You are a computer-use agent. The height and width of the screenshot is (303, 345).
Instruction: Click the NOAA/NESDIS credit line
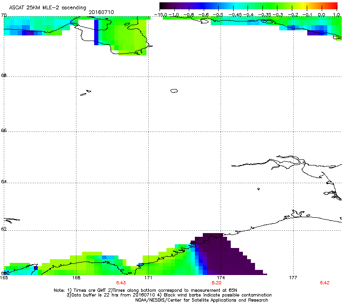201,300
